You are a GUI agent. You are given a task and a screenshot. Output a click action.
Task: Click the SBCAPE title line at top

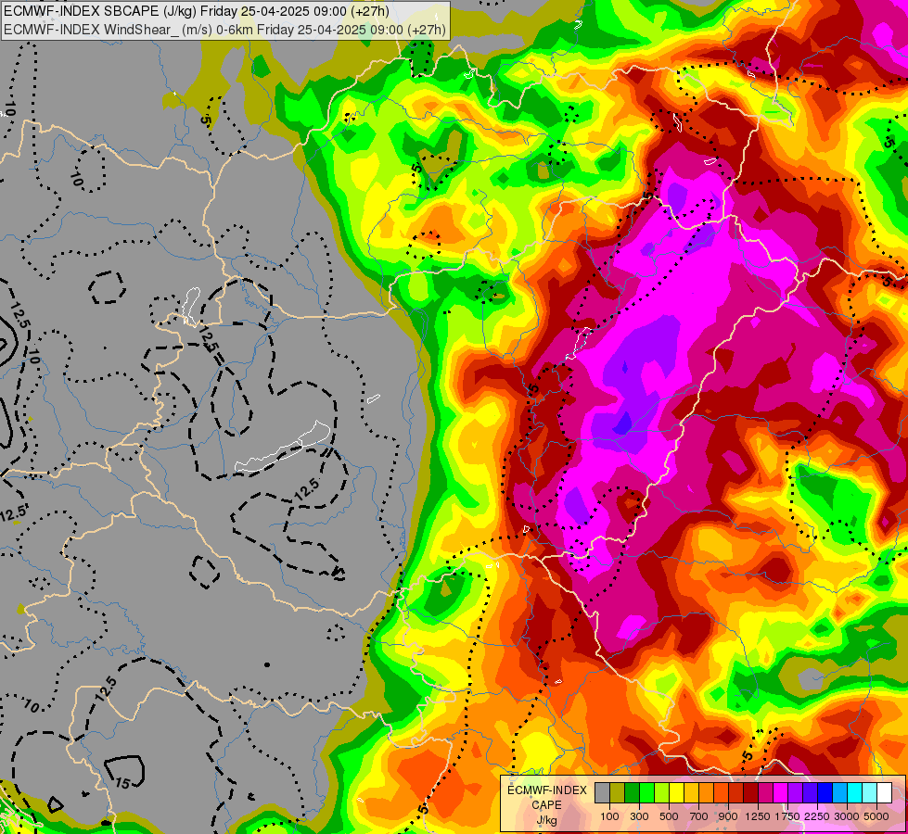click(197, 11)
